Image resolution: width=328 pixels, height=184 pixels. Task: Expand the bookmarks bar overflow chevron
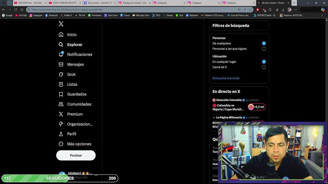tap(322, 15)
